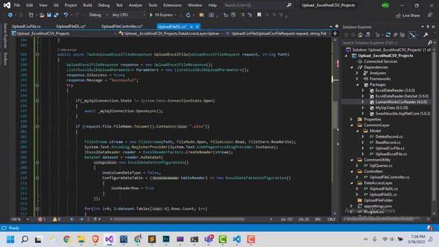
Task: Click the MQ account avatar in title bar
Action: pyautogui.click(x=385, y=5)
